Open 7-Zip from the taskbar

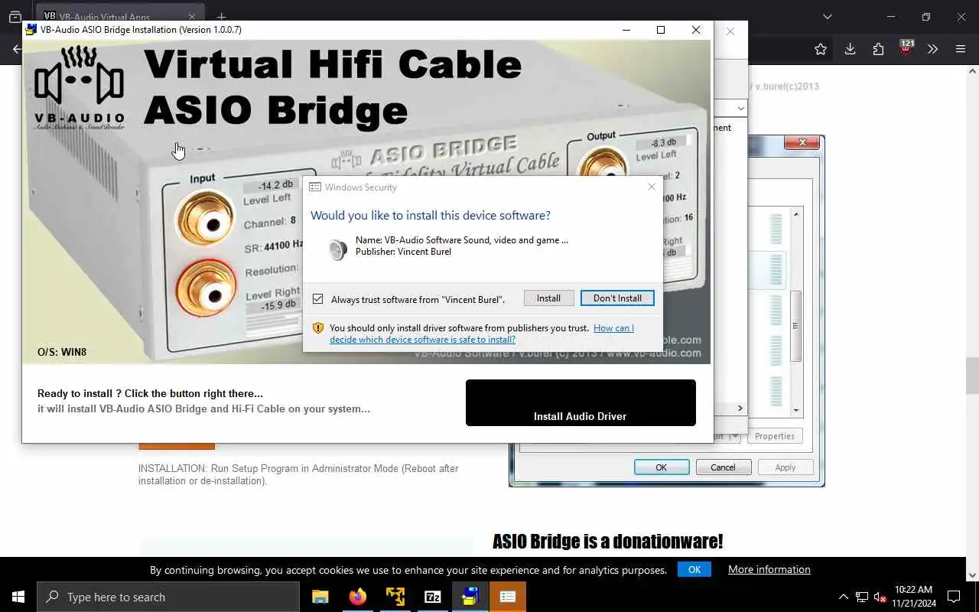433,597
